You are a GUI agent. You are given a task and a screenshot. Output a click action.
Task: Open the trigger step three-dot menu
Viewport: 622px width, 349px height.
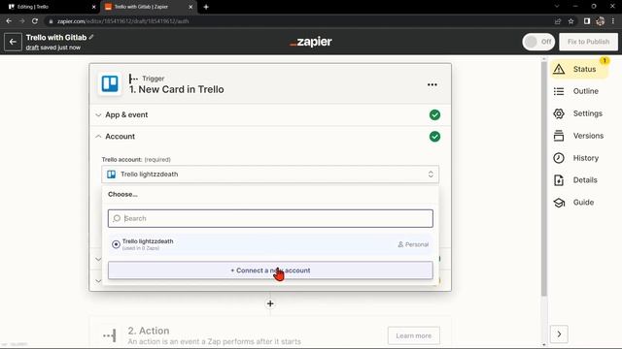432,84
